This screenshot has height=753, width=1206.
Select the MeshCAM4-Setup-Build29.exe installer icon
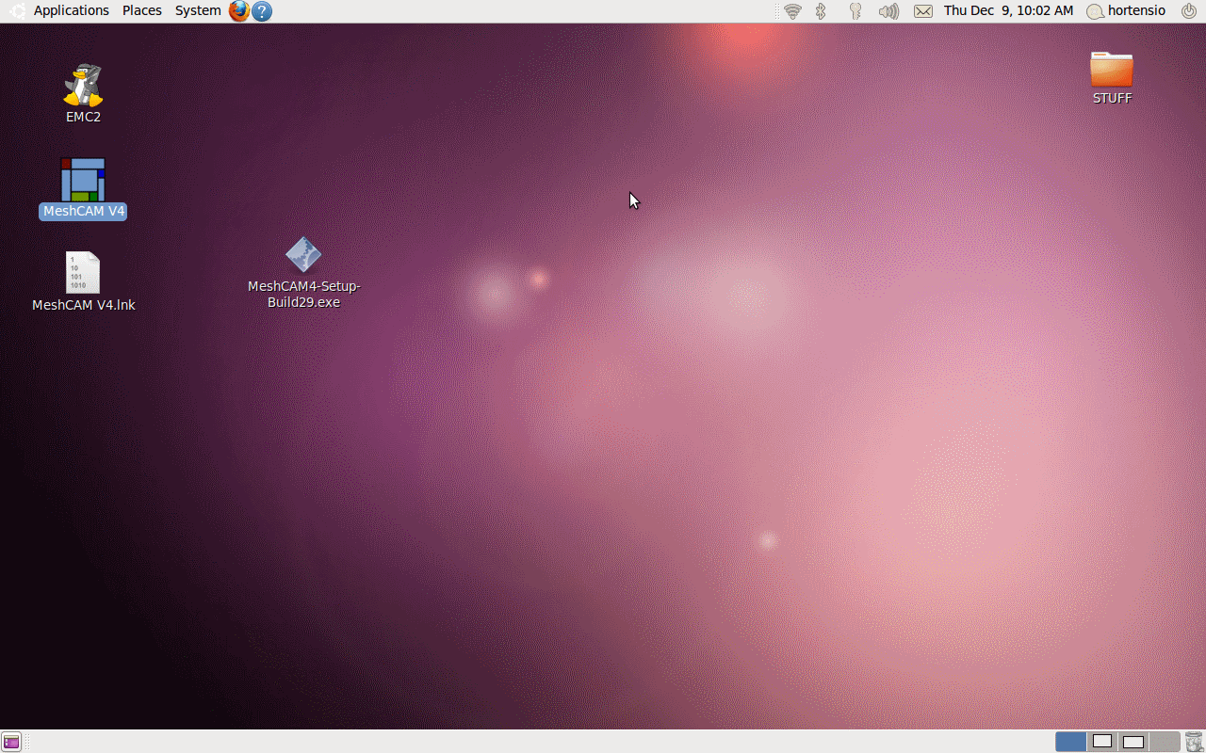tap(303, 255)
